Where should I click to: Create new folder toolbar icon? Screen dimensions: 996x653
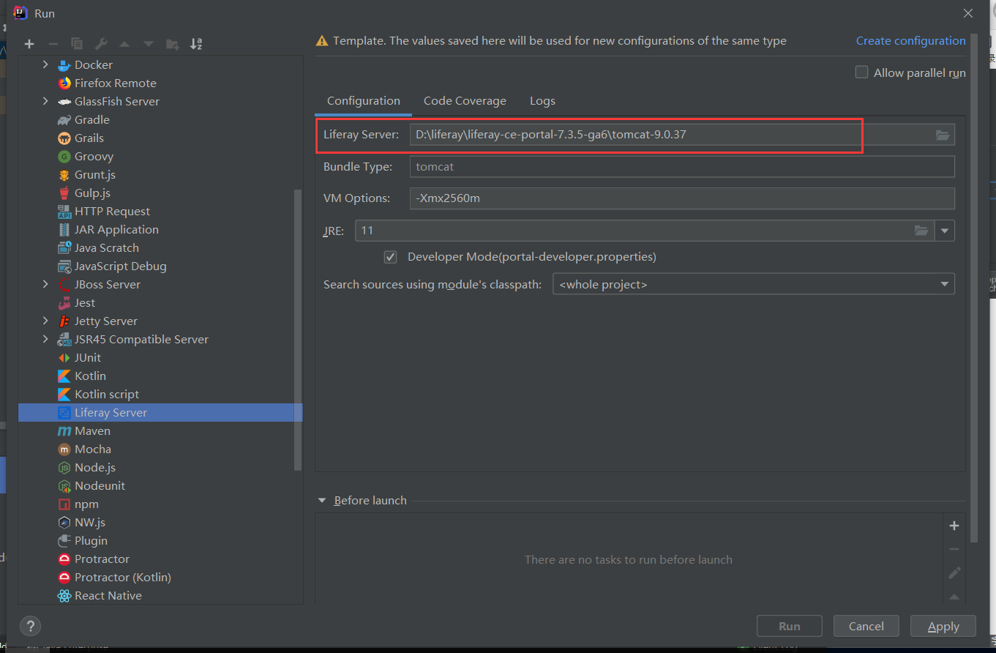[x=173, y=44]
